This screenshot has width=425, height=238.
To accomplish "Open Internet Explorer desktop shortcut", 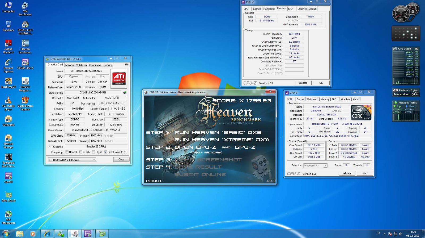I will click(8, 66).
